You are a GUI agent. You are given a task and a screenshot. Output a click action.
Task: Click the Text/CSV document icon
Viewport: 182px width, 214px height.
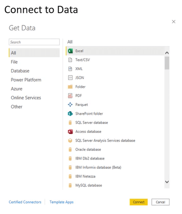[x=70, y=60]
